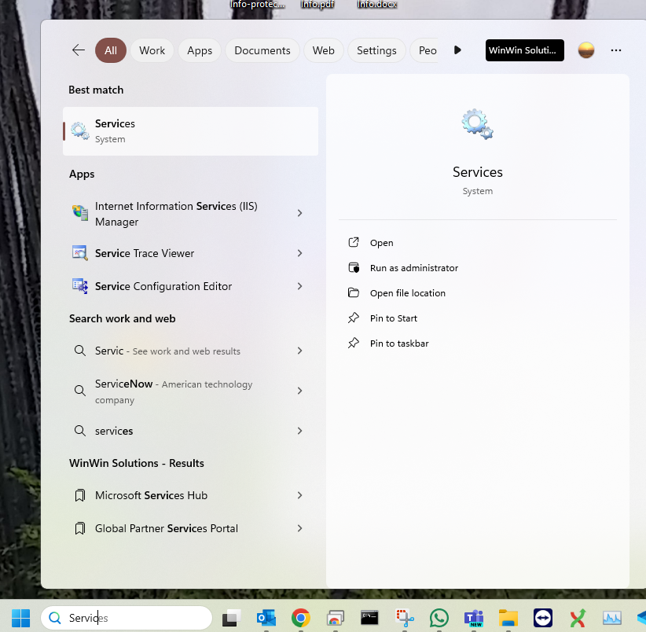Open Microsoft Teams from the taskbar

coord(474,618)
